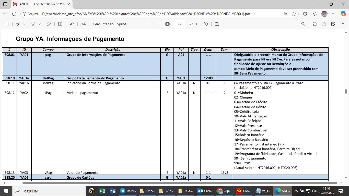
Task: Activate the Erase tool
Action: (49, 24)
